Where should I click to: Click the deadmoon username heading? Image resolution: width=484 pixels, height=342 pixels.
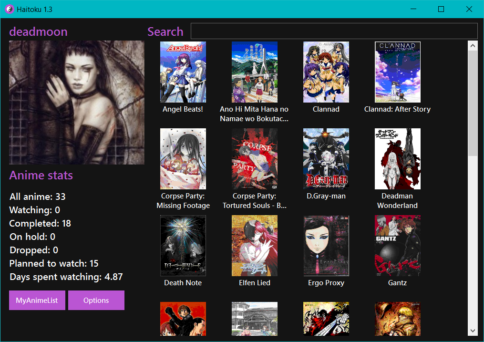[x=38, y=31]
